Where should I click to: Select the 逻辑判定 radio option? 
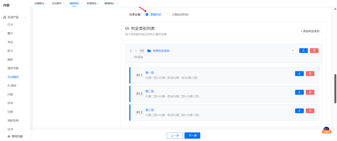point(147,14)
